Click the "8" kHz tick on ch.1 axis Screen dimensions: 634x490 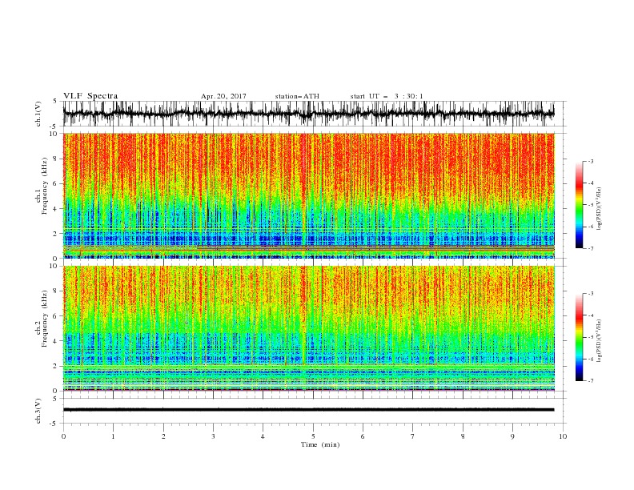[56, 159]
